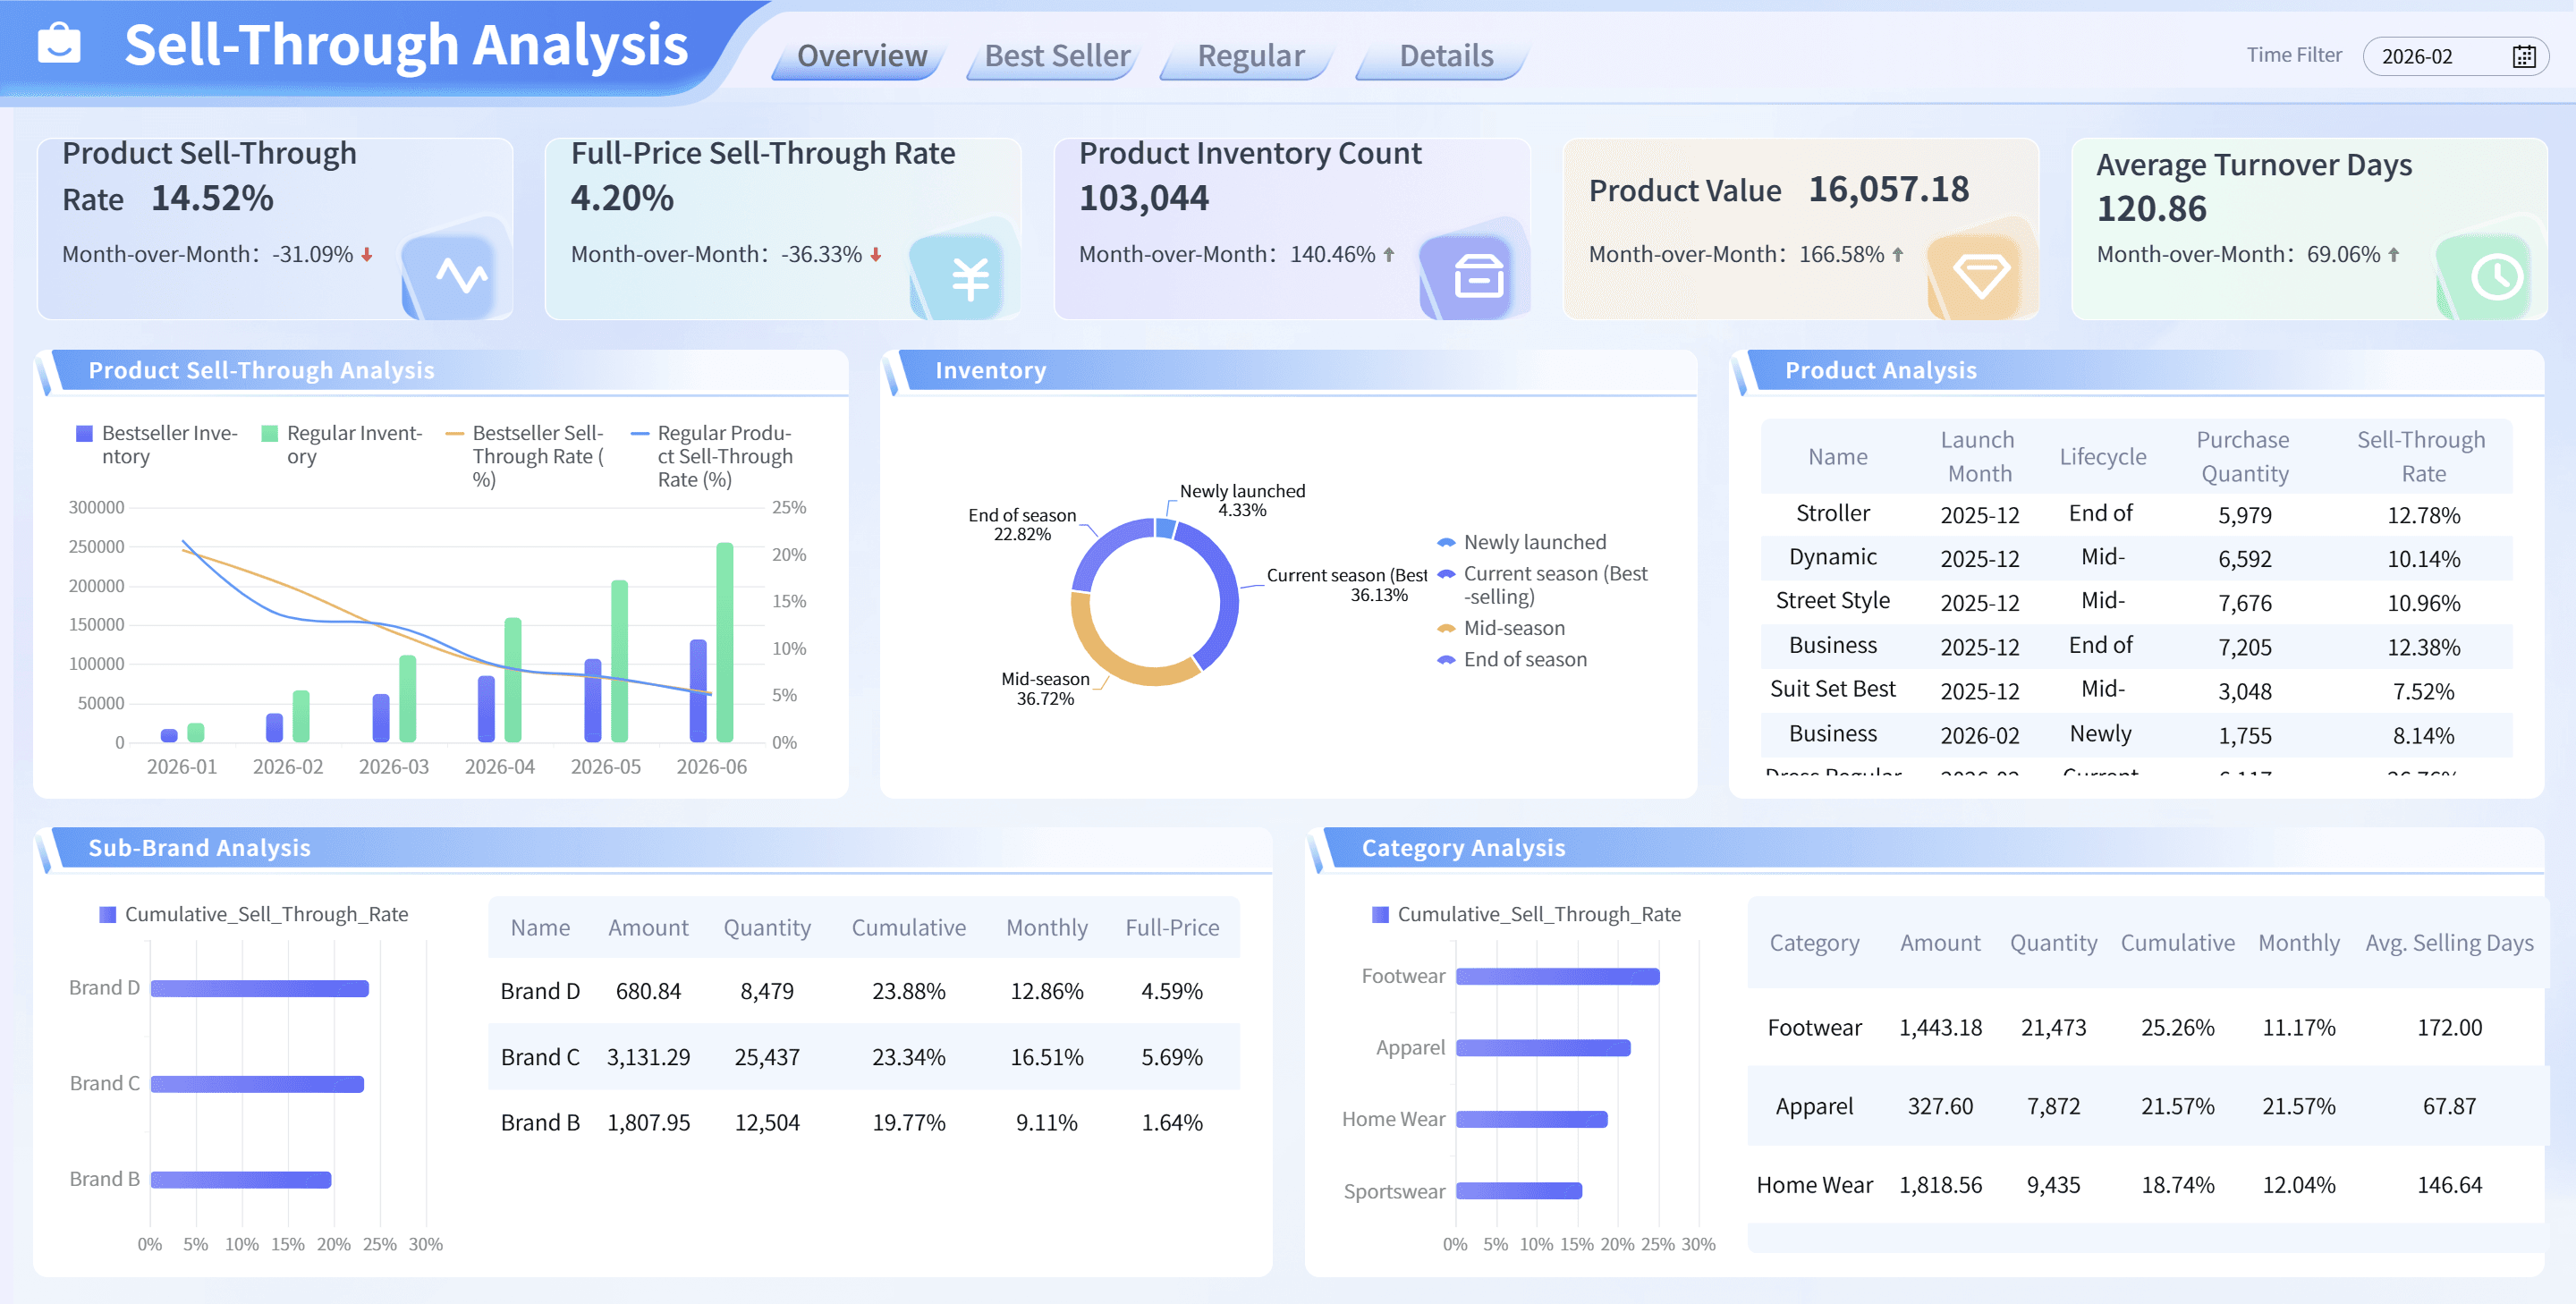Click the 2026-06 green Regular Inventory bar

point(725,642)
